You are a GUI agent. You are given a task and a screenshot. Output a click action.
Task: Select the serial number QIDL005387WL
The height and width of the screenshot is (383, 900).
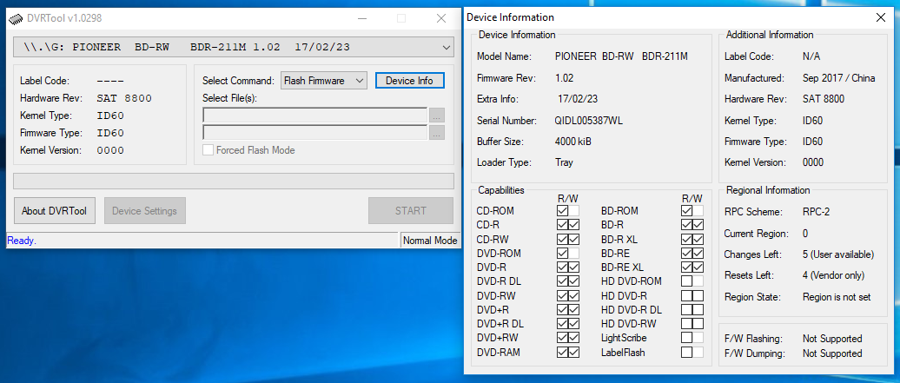click(x=588, y=121)
